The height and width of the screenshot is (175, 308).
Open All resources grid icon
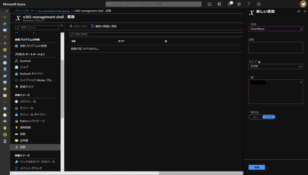point(5,50)
